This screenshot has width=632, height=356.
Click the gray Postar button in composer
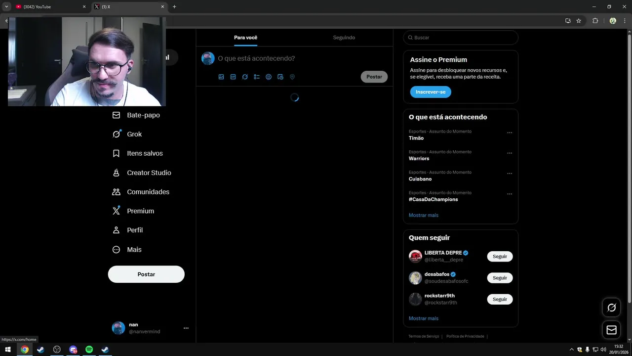(x=374, y=77)
